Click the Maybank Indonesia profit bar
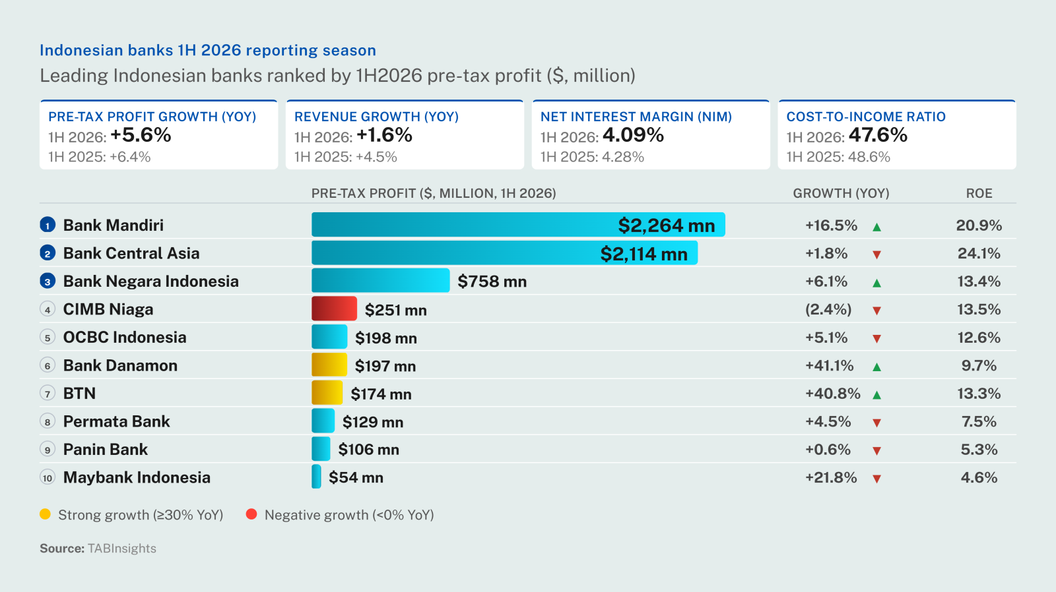The width and height of the screenshot is (1056, 592). tap(316, 477)
